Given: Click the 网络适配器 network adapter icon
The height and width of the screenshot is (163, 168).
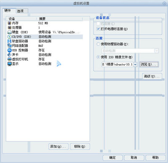Looking at the screenshot, I should [10, 46].
